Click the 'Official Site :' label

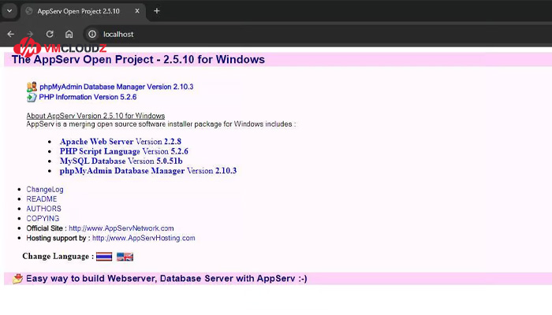click(47, 228)
